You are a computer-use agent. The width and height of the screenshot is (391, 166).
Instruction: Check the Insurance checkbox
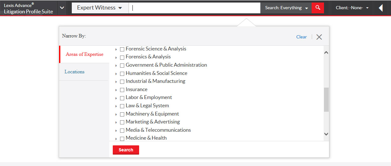(x=122, y=90)
